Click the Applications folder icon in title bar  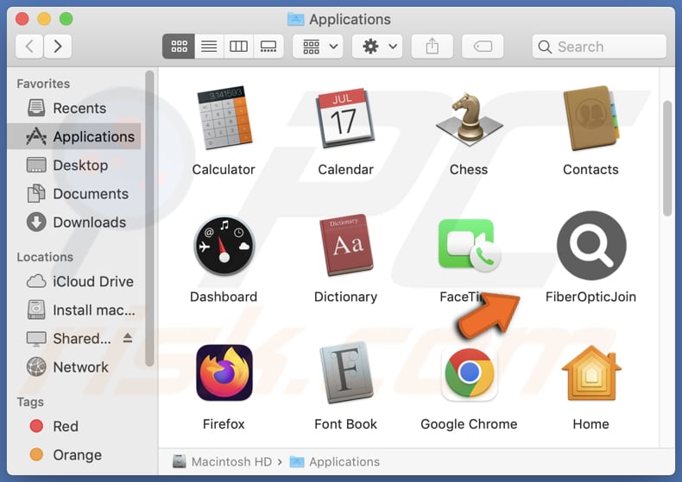[296, 19]
